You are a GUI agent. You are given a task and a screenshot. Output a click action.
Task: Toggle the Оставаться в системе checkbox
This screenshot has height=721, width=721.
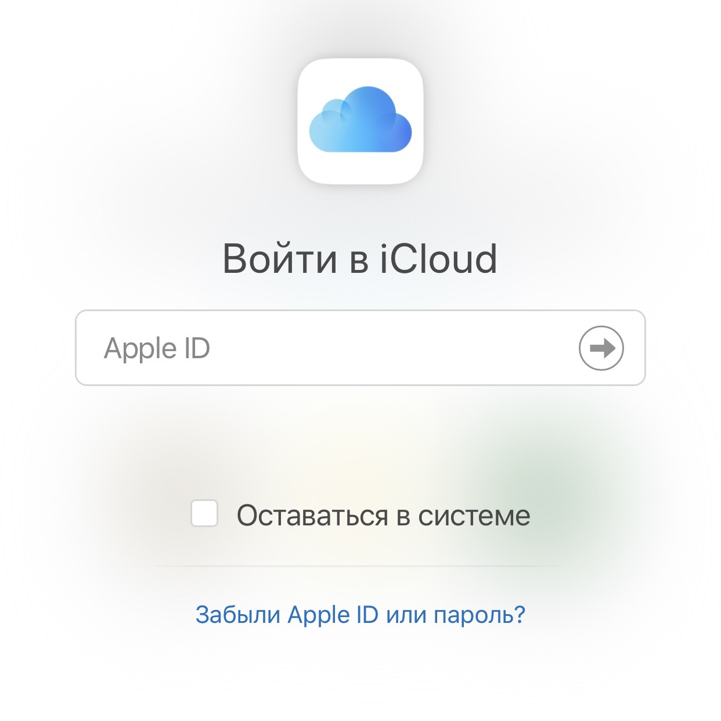point(204,513)
